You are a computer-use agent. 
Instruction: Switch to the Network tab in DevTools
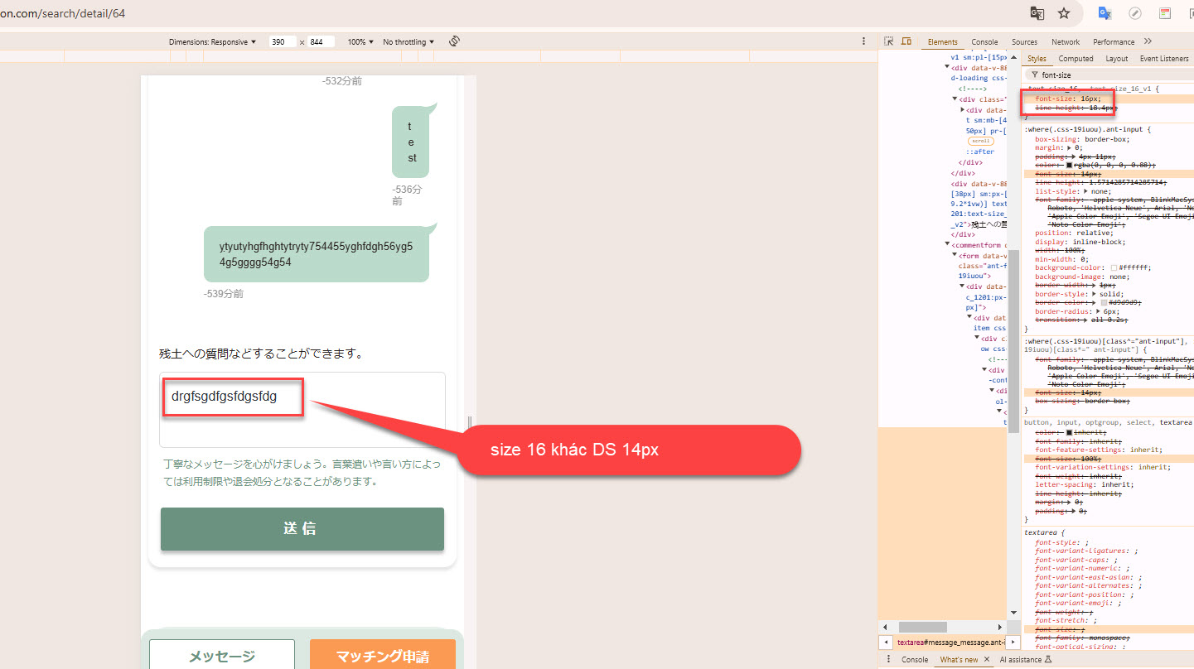1066,41
